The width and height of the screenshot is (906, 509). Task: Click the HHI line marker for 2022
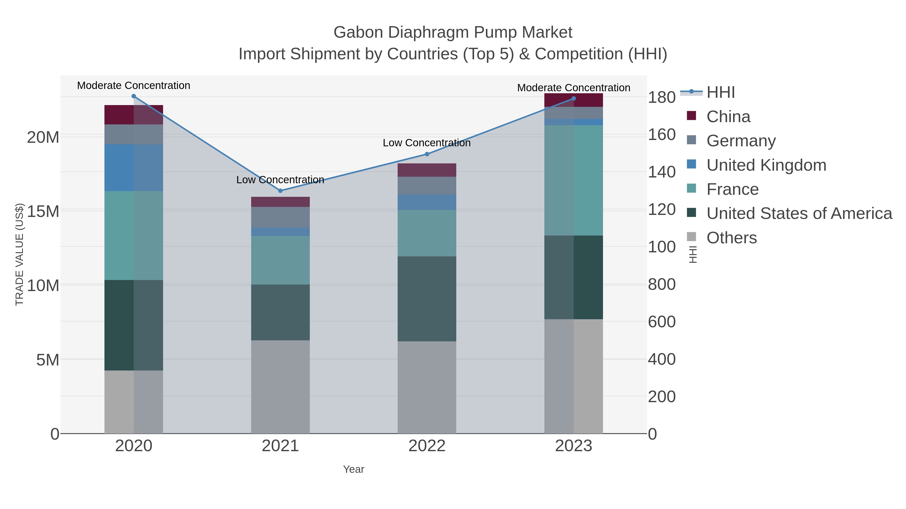tap(427, 154)
